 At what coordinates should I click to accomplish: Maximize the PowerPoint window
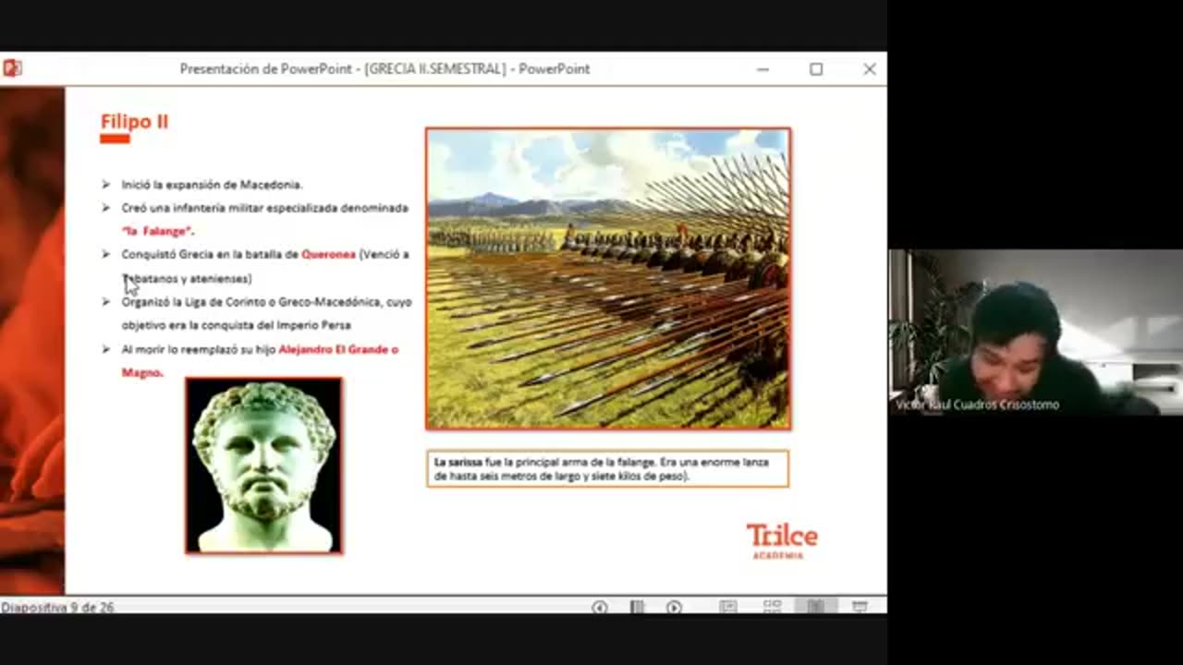point(816,69)
